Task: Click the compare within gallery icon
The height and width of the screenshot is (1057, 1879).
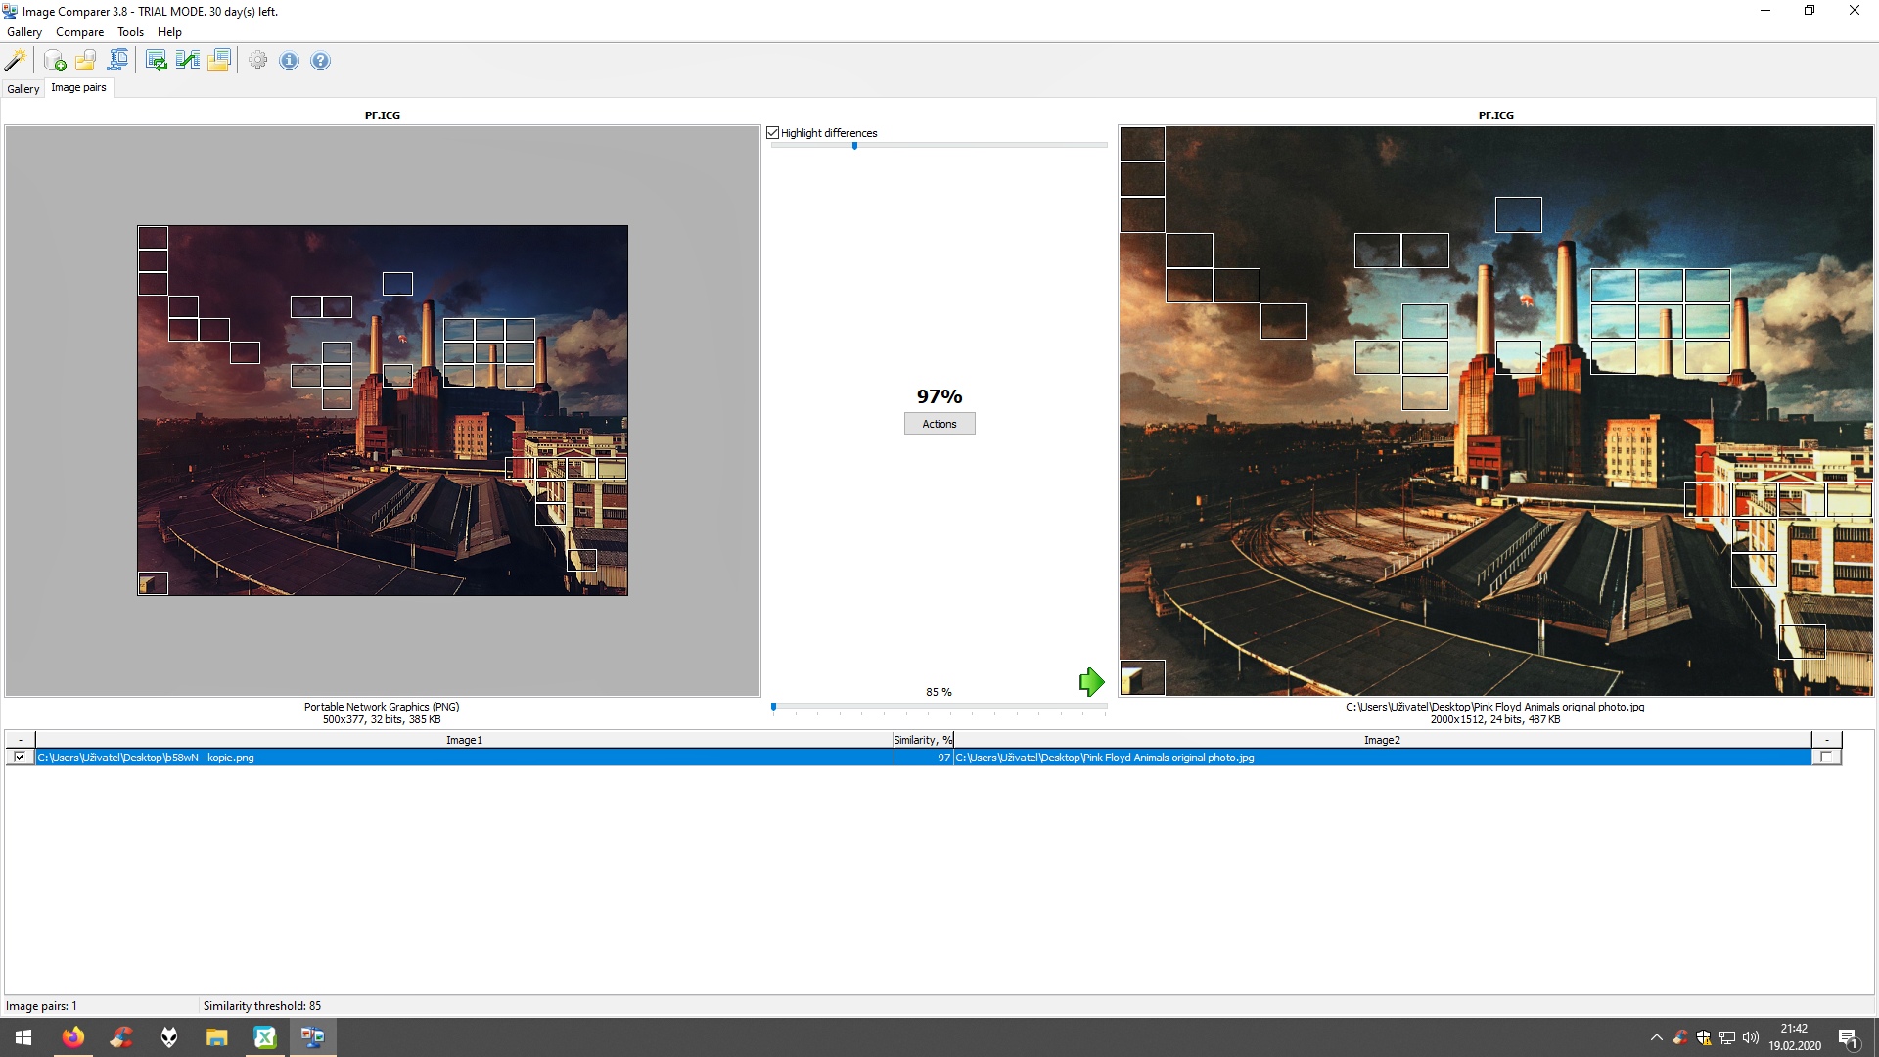Action: tap(157, 61)
